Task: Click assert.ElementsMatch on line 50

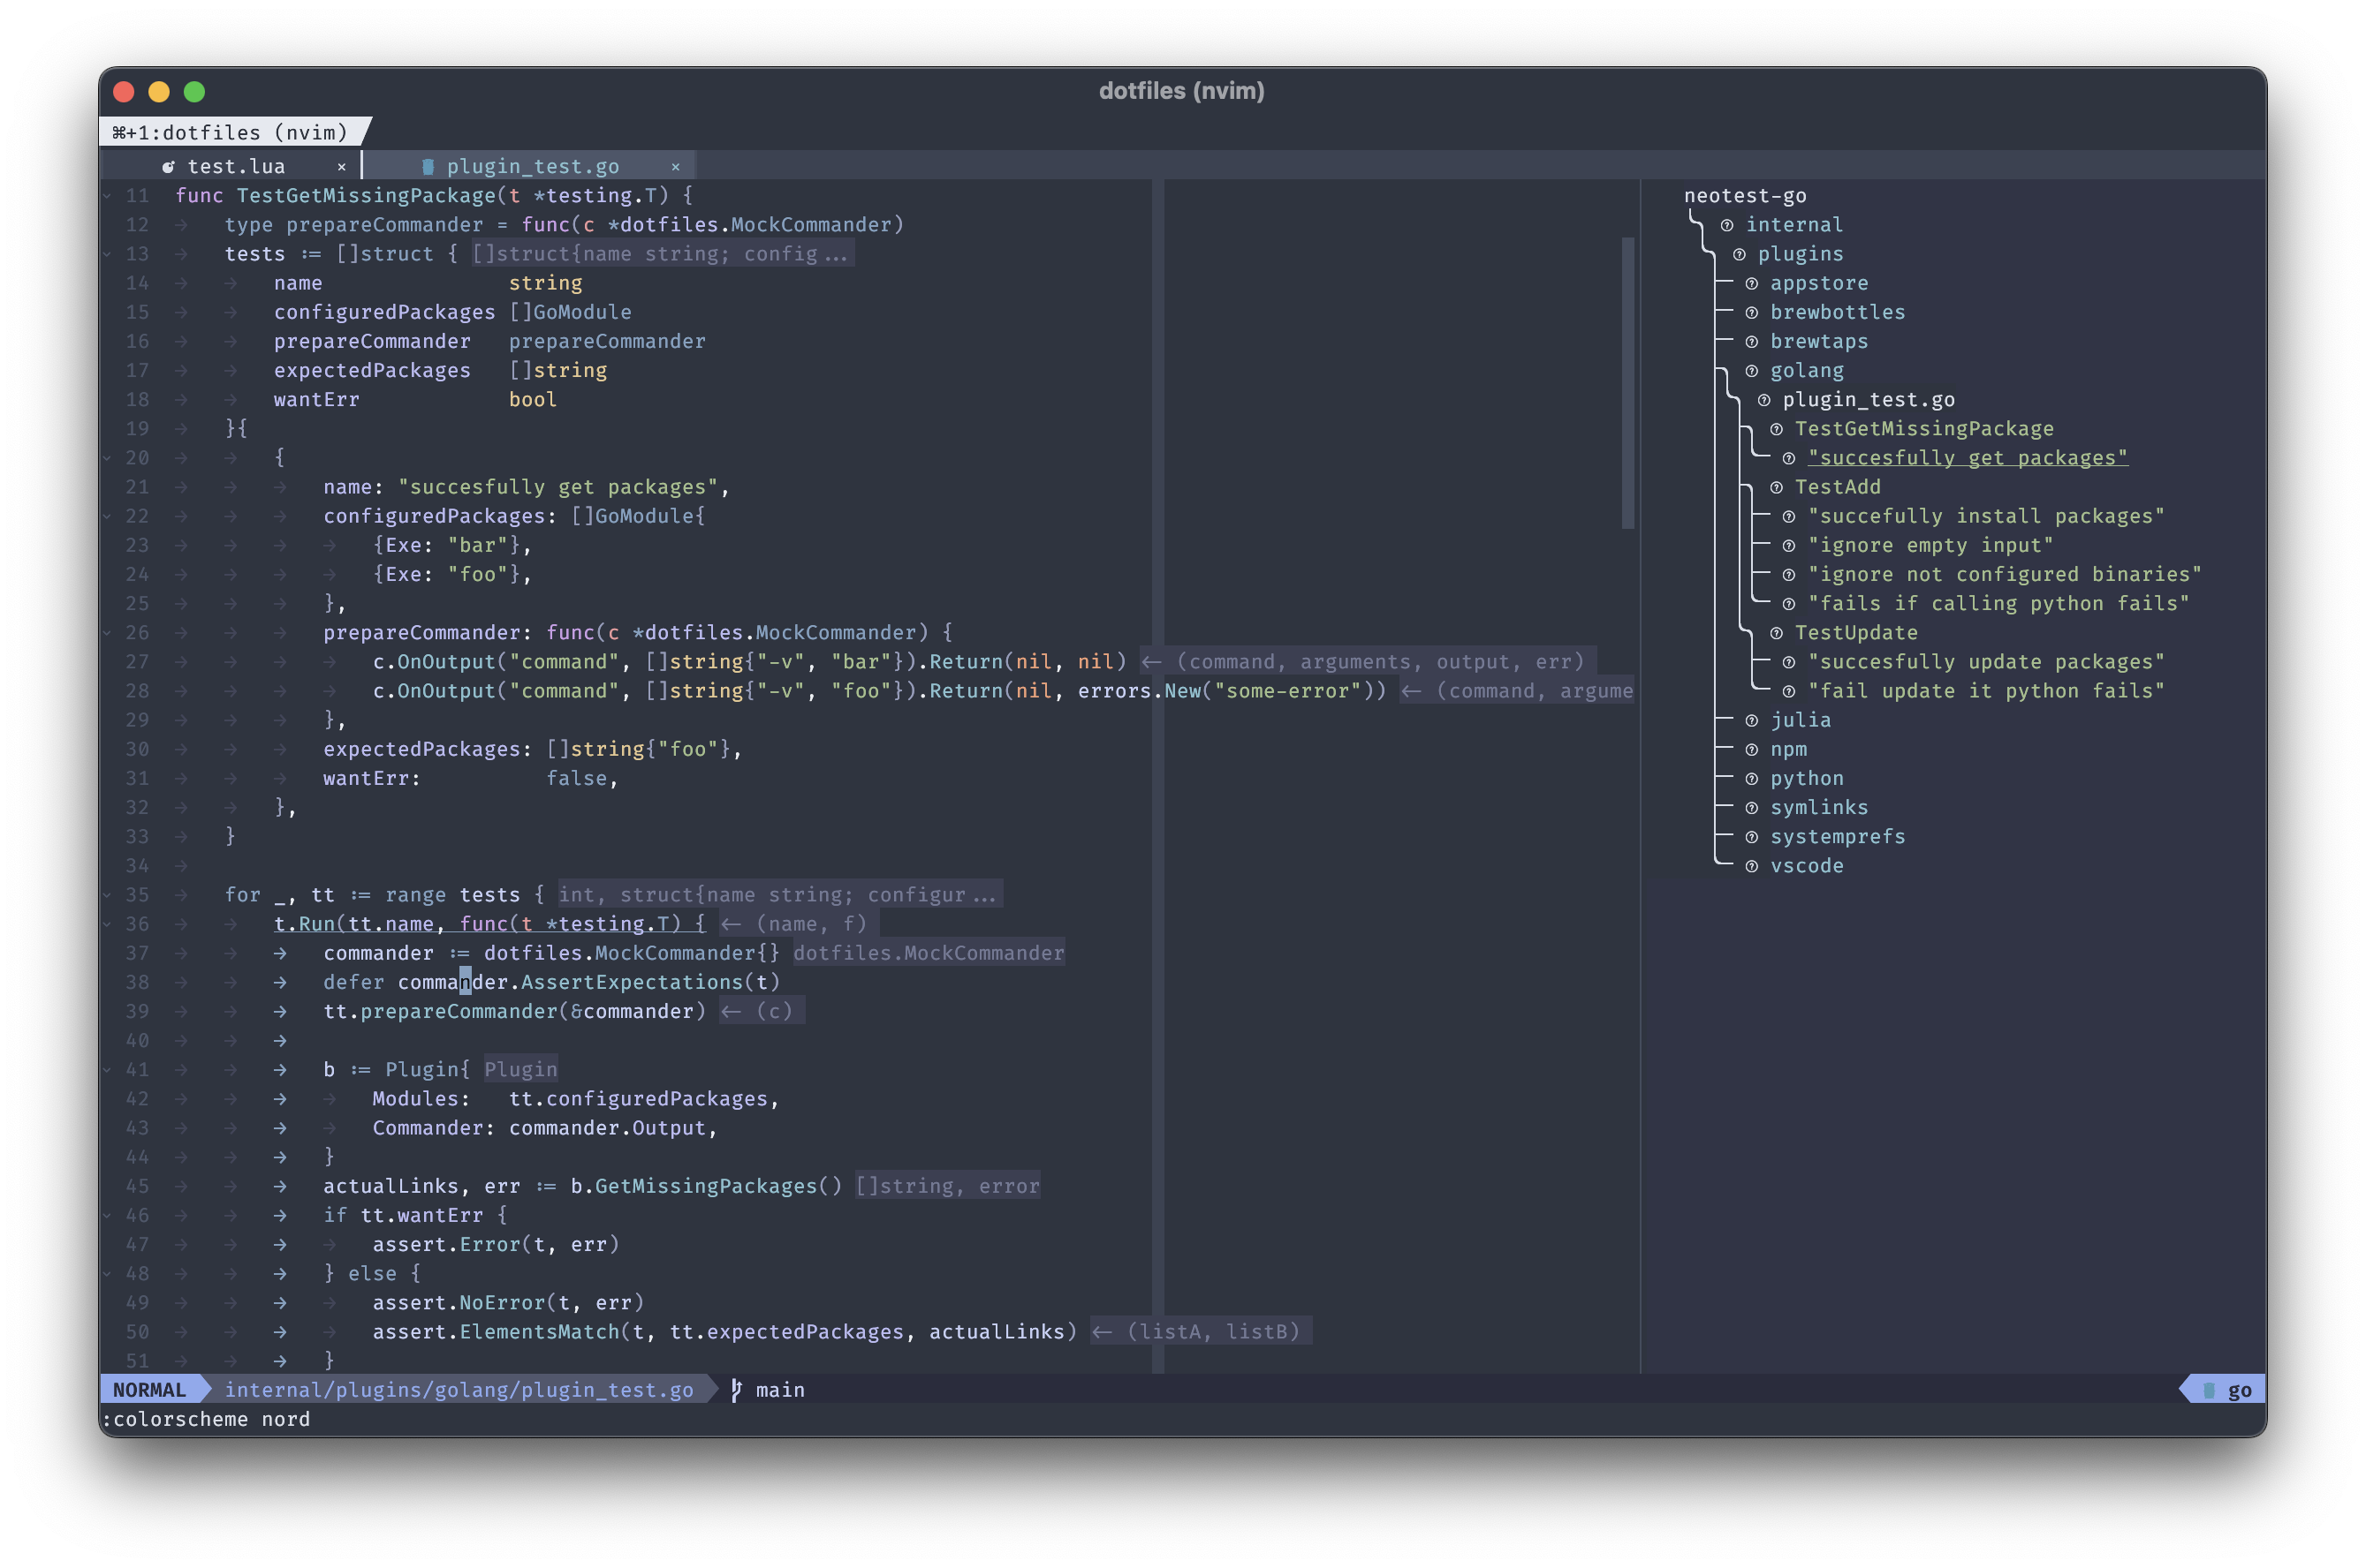Action: click(x=496, y=1332)
